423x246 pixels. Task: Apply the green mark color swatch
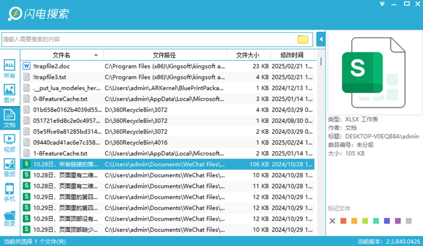coord(365,221)
